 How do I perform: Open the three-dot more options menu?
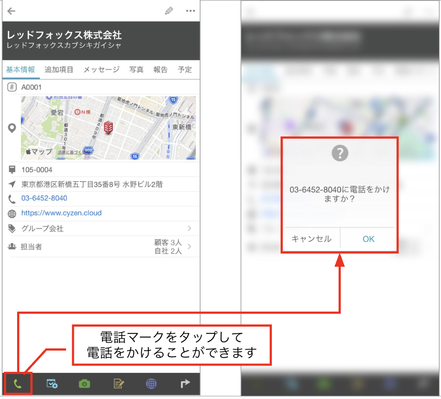(x=190, y=11)
